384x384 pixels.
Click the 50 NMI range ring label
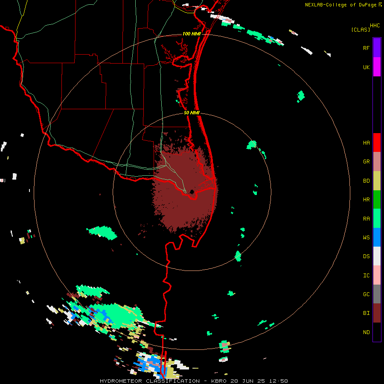192,113
